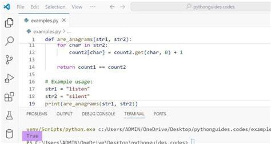Image resolution: width=271 pixels, height=144 pixels.
Task: Select the examples.py editor tab
Action: point(44,21)
